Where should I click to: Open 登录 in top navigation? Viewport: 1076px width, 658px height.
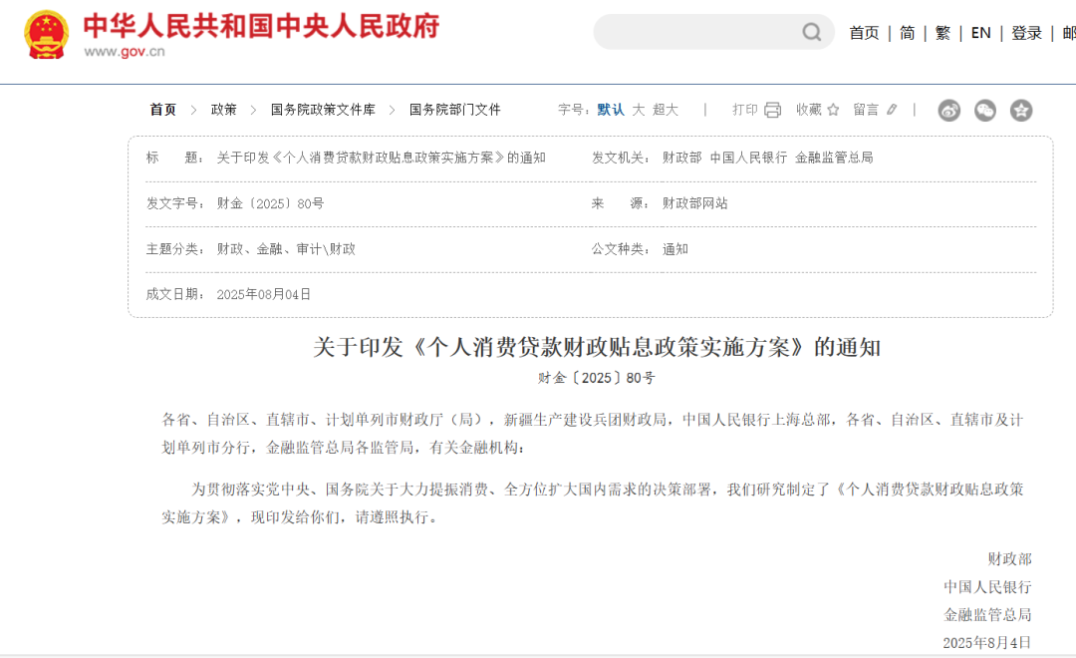point(1026,33)
